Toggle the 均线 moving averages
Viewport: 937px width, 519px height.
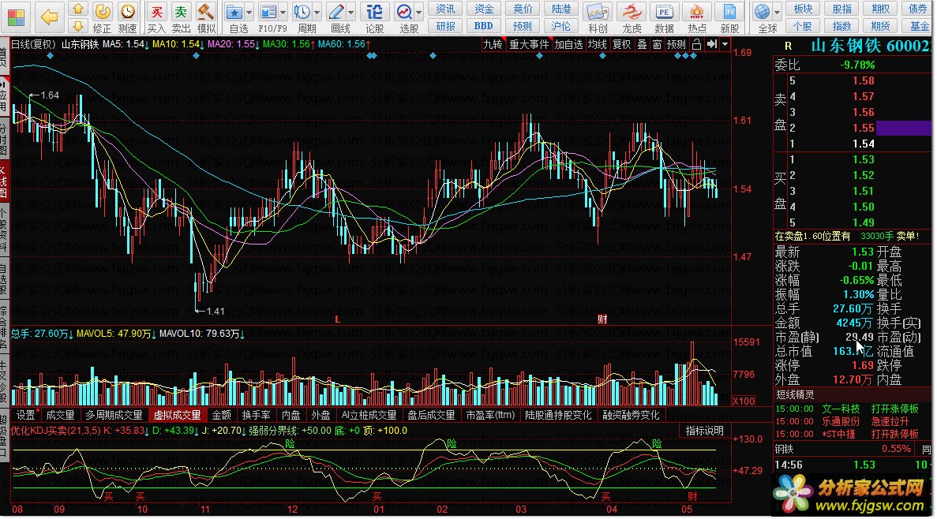pyautogui.click(x=597, y=44)
